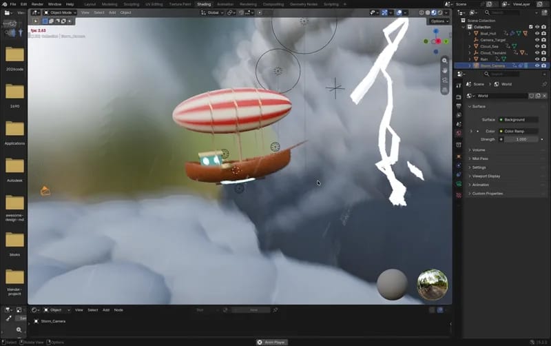This screenshot has height=346, width=551.
Task: Adjust the Strength value slider
Action: (x=521, y=139)
